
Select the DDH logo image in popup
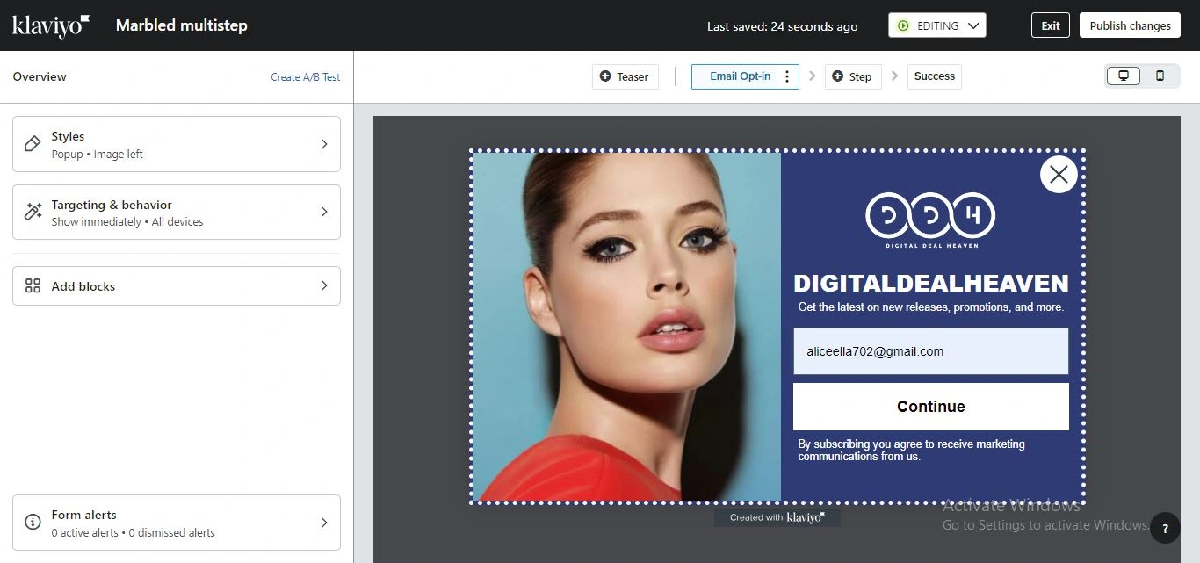point(930,220)
